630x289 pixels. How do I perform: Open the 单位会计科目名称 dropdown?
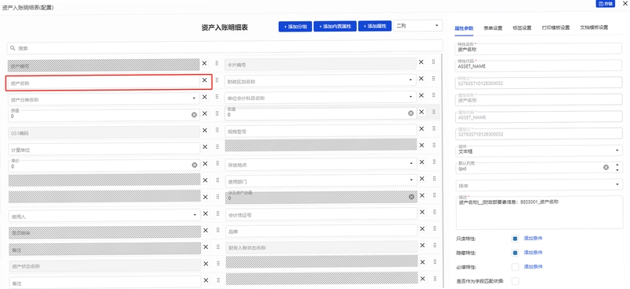pos(410,97)
